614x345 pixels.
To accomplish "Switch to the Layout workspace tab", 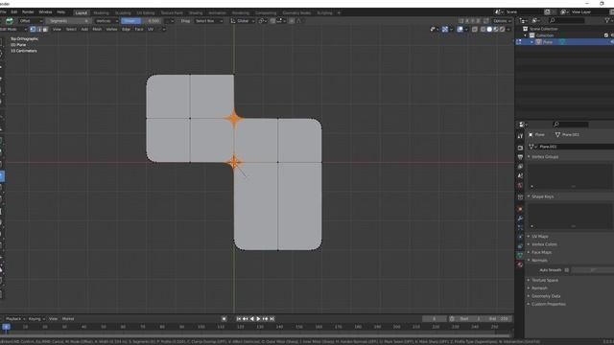I will click(x=81, y=12).
